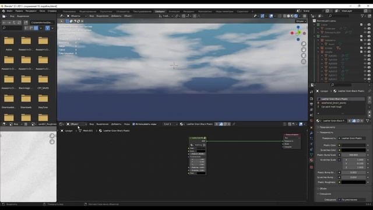
Task: Open viewport Вид menu
Action: click(x=92, y=16)
